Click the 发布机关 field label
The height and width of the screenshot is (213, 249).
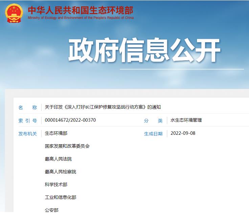pos(27,133)
